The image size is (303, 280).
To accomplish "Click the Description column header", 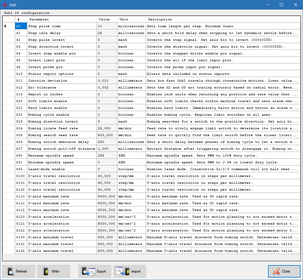I will (x=223, y=19).
